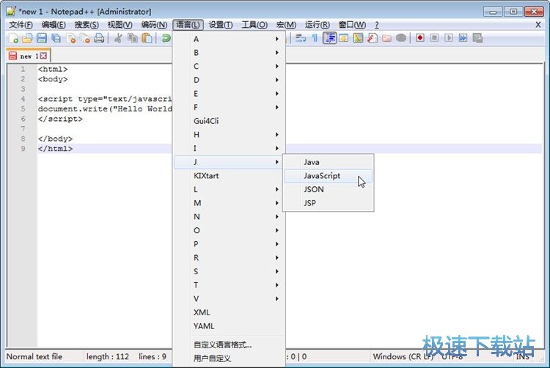The height and width of the screenshot is (368, 550).
Task: Click the Close file toolbar icon
Action: [x=71, y=38]
